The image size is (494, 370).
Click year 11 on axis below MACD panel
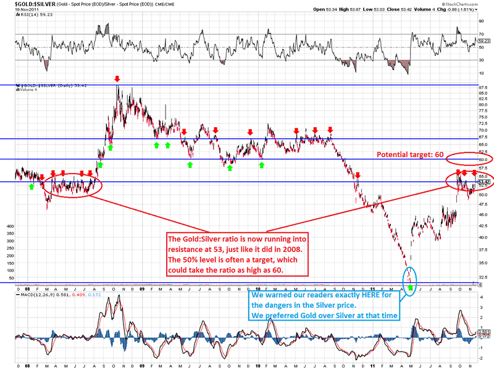[373, 366]
